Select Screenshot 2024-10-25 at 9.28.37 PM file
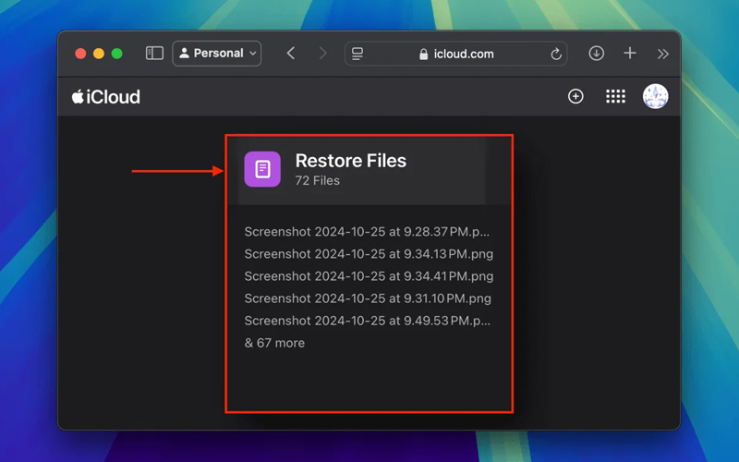739x462 pixels. coord(367,232)
